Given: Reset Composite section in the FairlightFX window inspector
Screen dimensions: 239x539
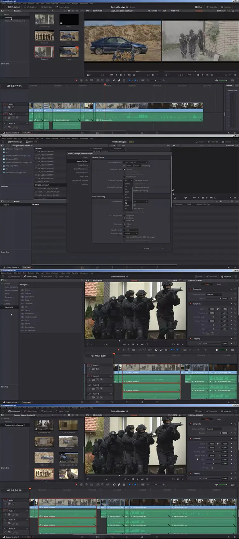Looking at the screenshot, I should (x=235, y=289).
